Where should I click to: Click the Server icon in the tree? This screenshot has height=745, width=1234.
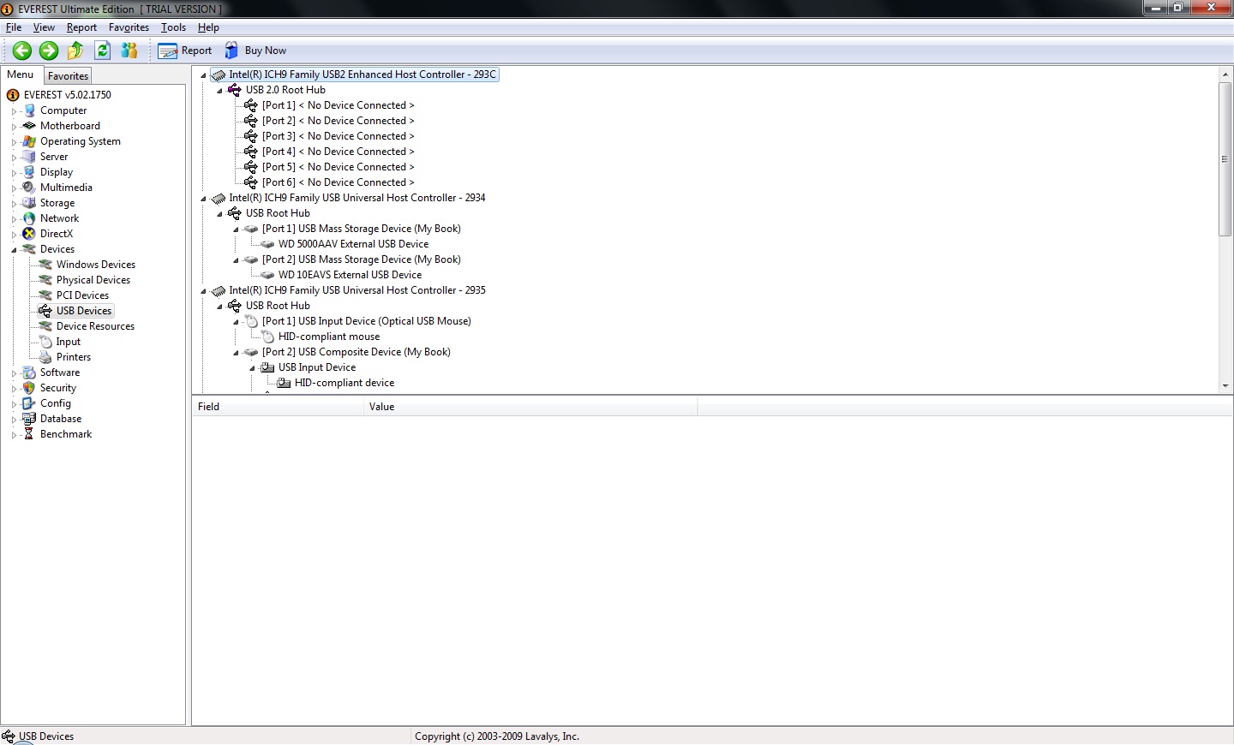[29, 157]
